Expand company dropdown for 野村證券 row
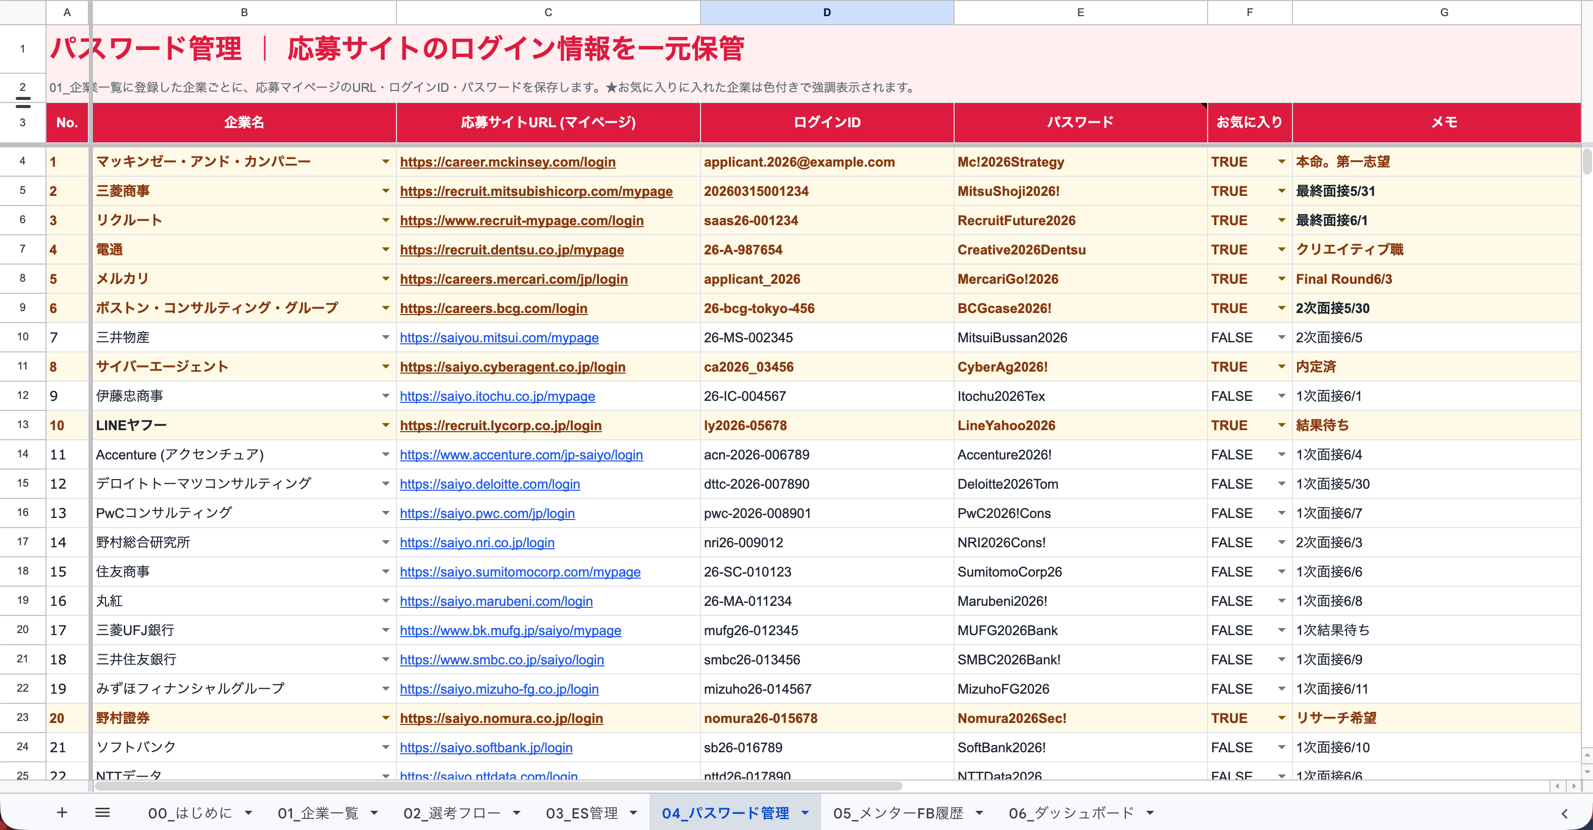Image resolution: width=1593 pixels, height=830 pixels. (x=386, y=718)
